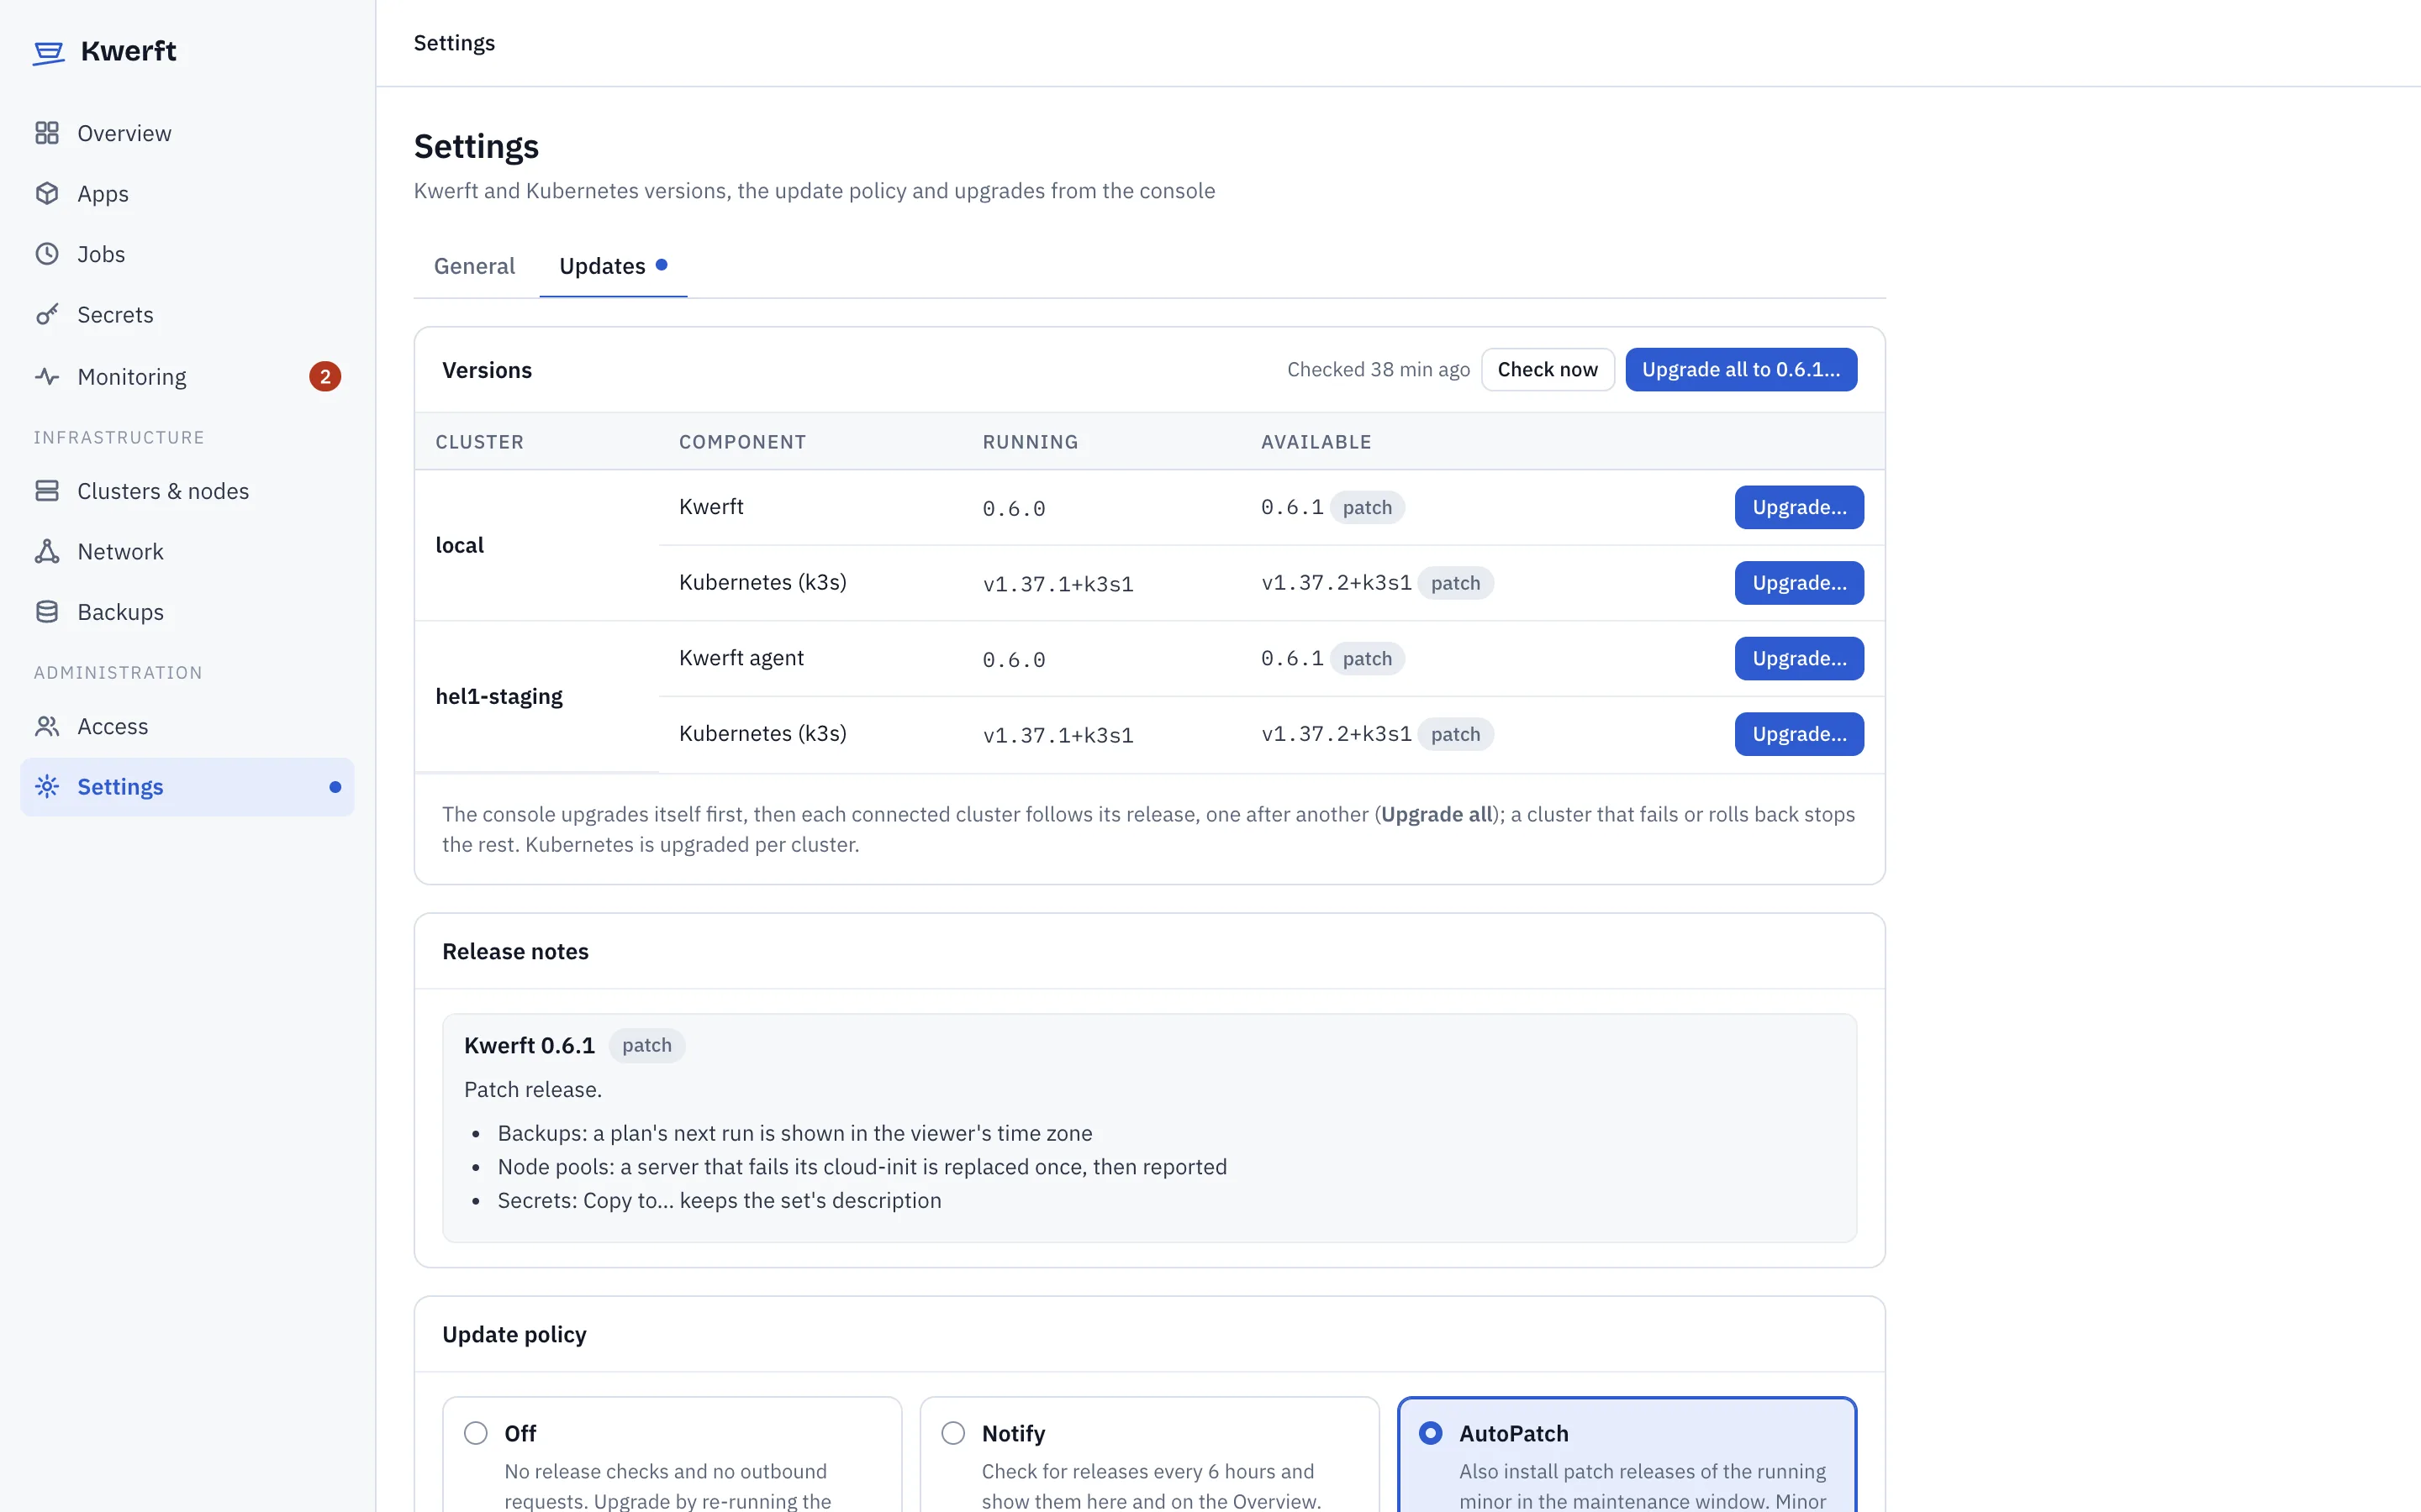The image size is (2421, 1512).
Task: Open the Monitoring sidebar item
Action: click(x=187, y=376)
